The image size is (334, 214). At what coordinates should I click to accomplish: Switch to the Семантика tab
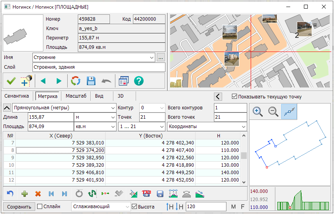(x=17, y=96)
